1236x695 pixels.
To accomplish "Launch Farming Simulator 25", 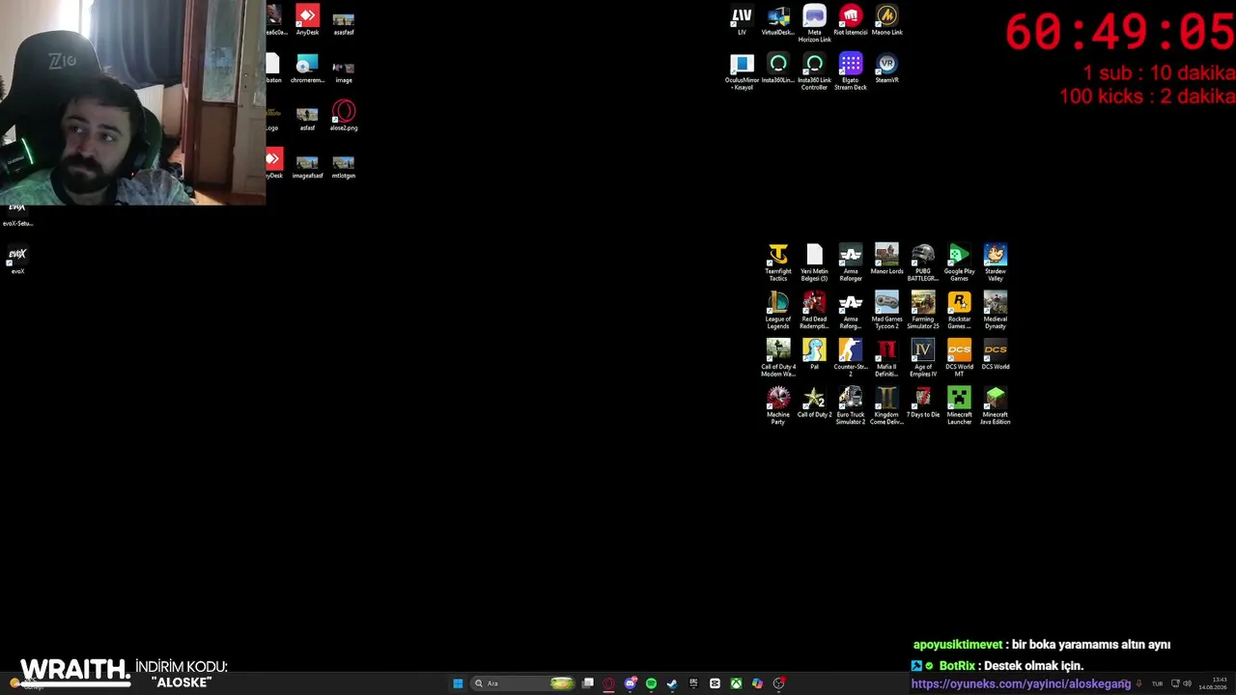I will coord(923,310).
